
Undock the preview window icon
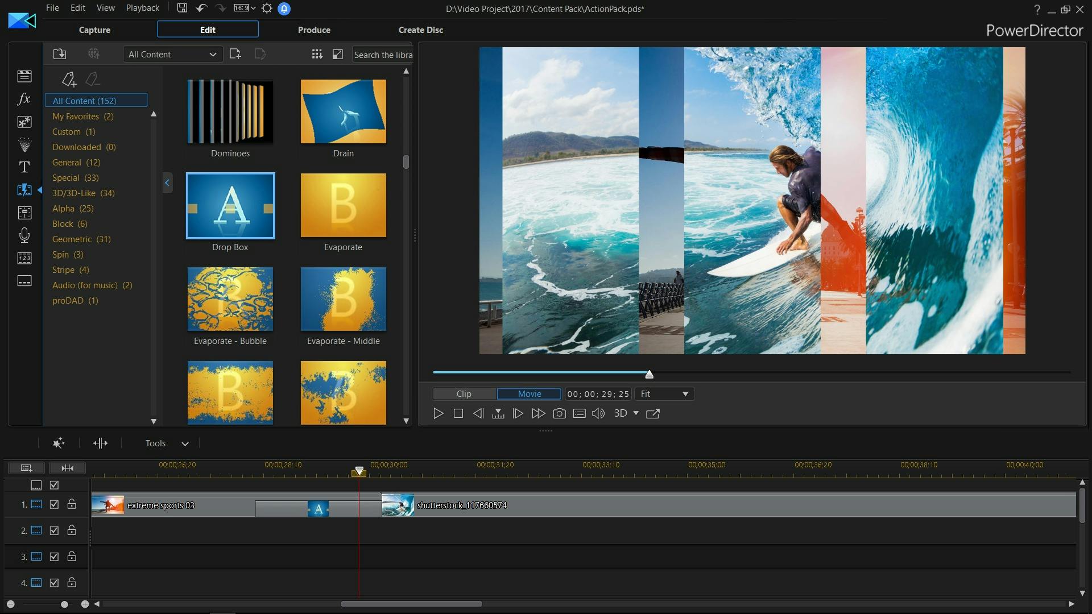[x=653, y=414]
